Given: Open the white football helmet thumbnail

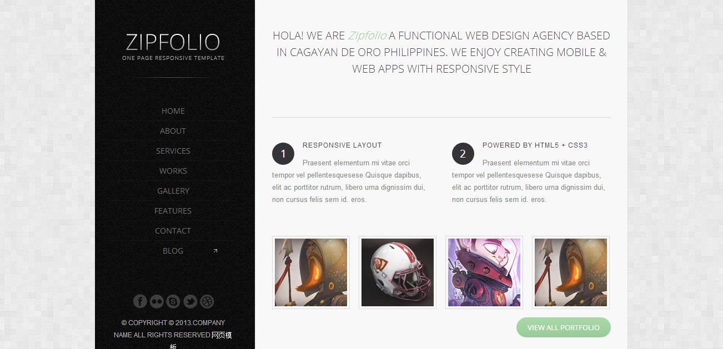Looking at the screenshot, I should pos(398,272).
